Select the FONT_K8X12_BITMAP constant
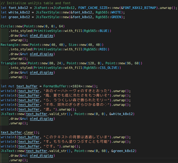The height and width of the screenshot is (163, 178). [x=140, y=8]
